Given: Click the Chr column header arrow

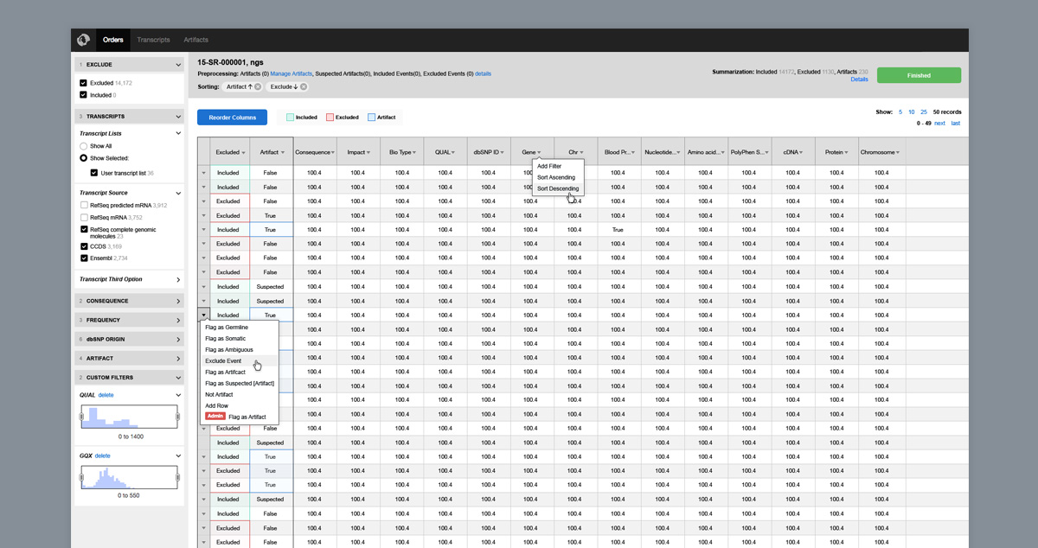Looking at the screenshot, I should pos(582,153).
